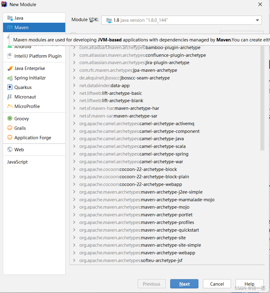
Task: Click the Java folder icon in sidebar
Action: pyautogui.click(x=10, y=18)
